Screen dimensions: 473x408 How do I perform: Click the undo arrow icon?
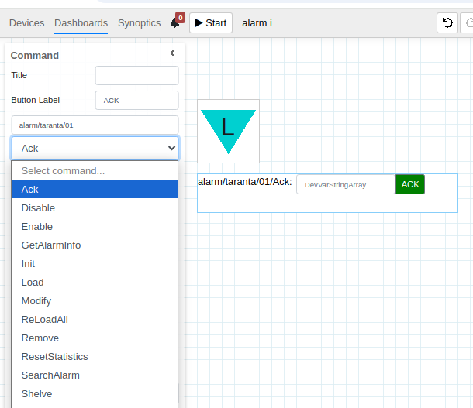pyautogui.click(x=447, y=23)
